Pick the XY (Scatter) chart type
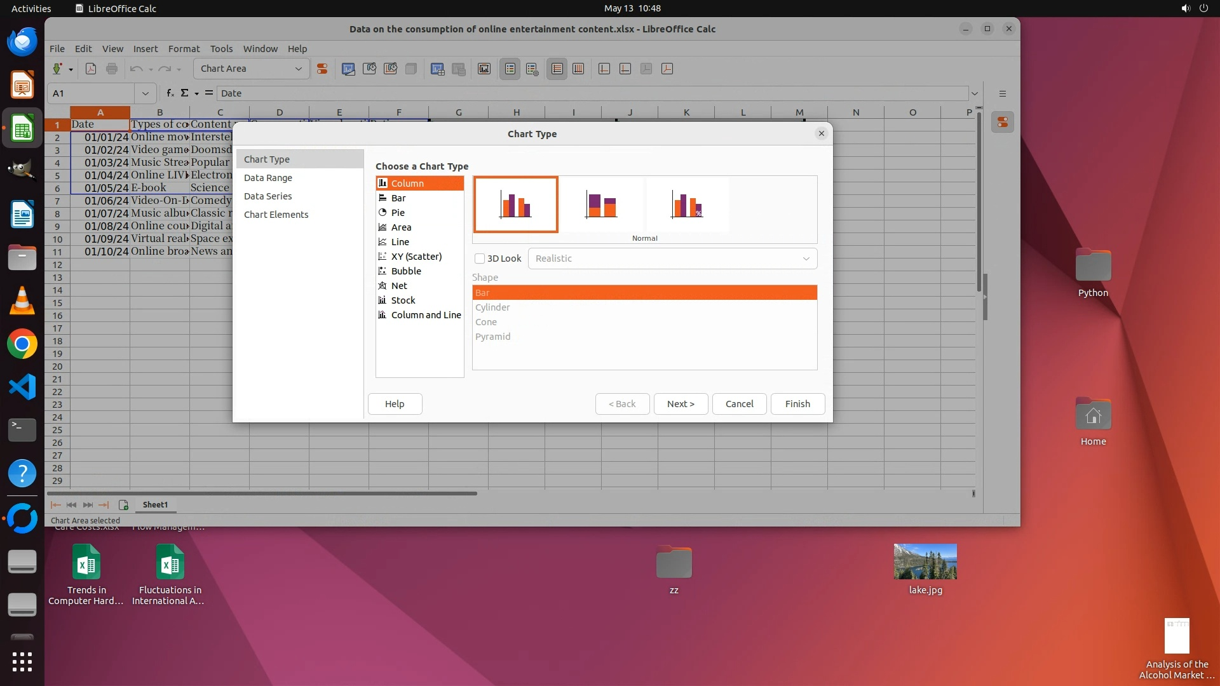 [x=416, y=257]
